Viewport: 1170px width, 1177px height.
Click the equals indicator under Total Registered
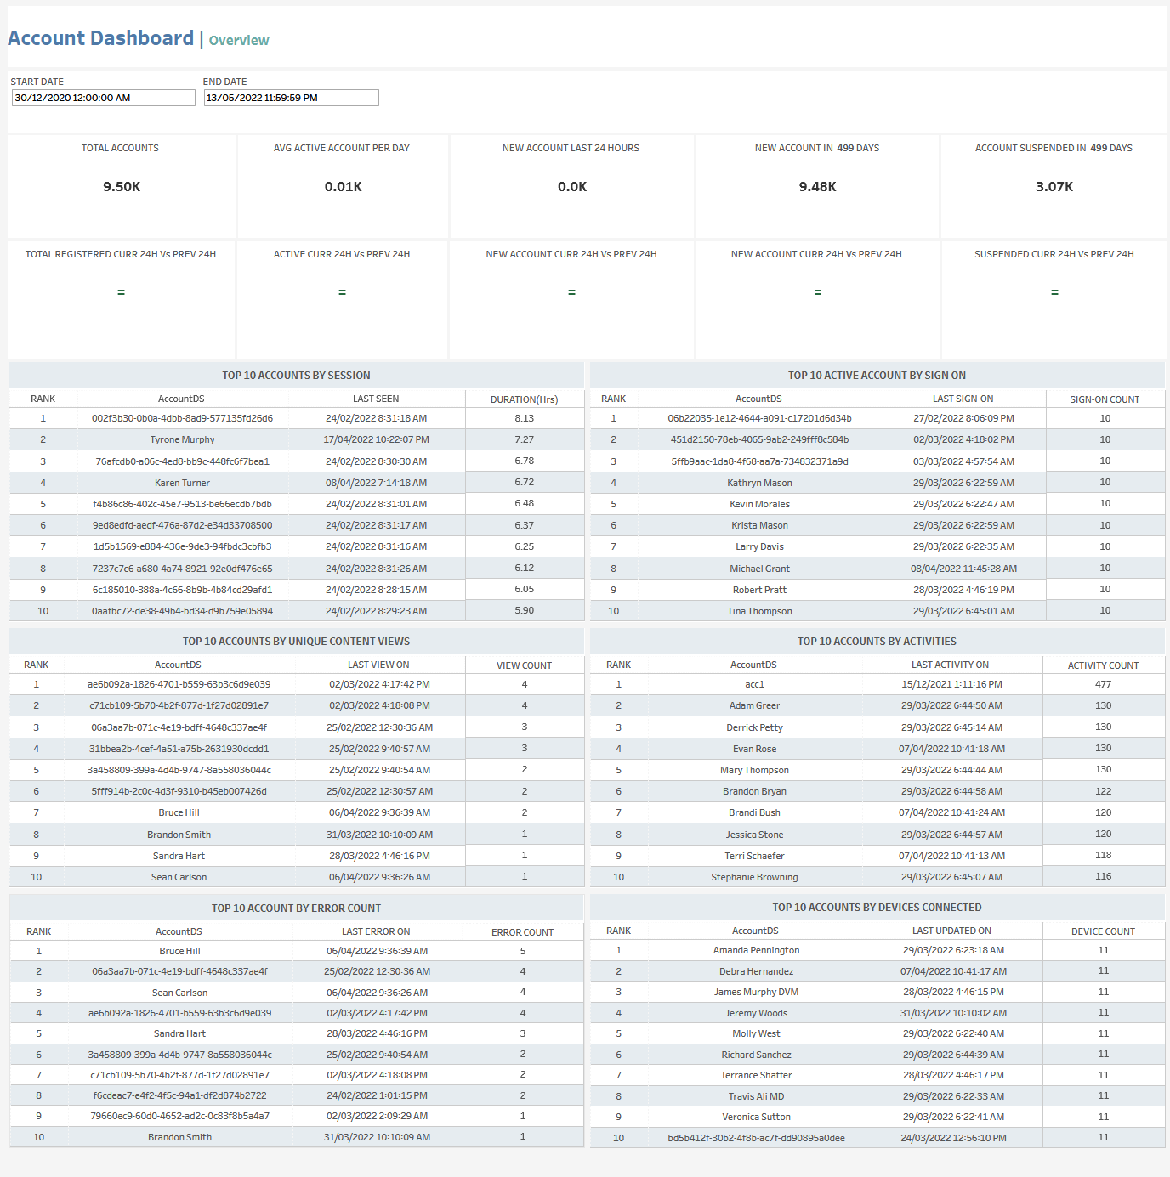tap(121, 292)
